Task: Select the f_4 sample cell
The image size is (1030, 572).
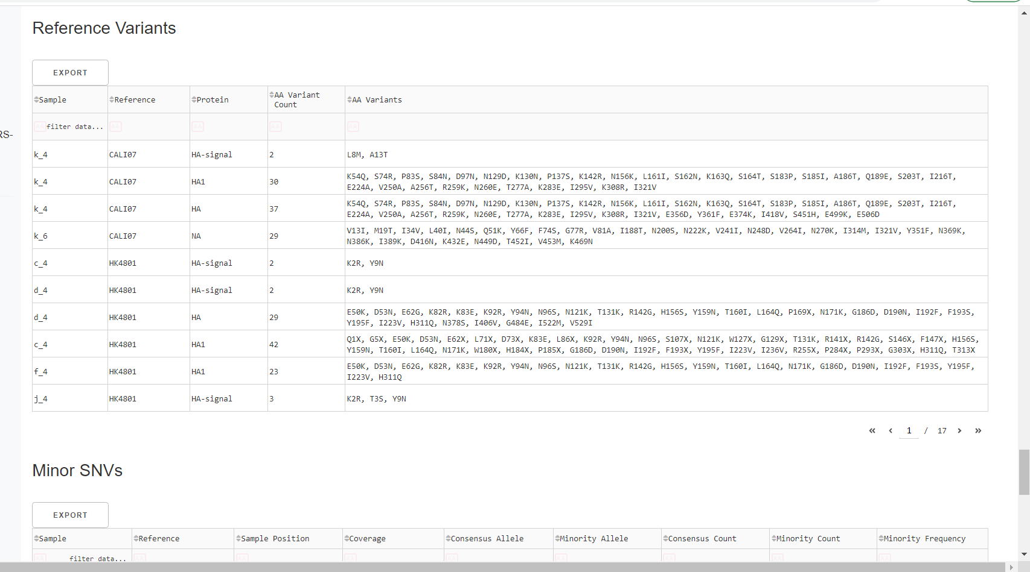Action: pos(70,371)
